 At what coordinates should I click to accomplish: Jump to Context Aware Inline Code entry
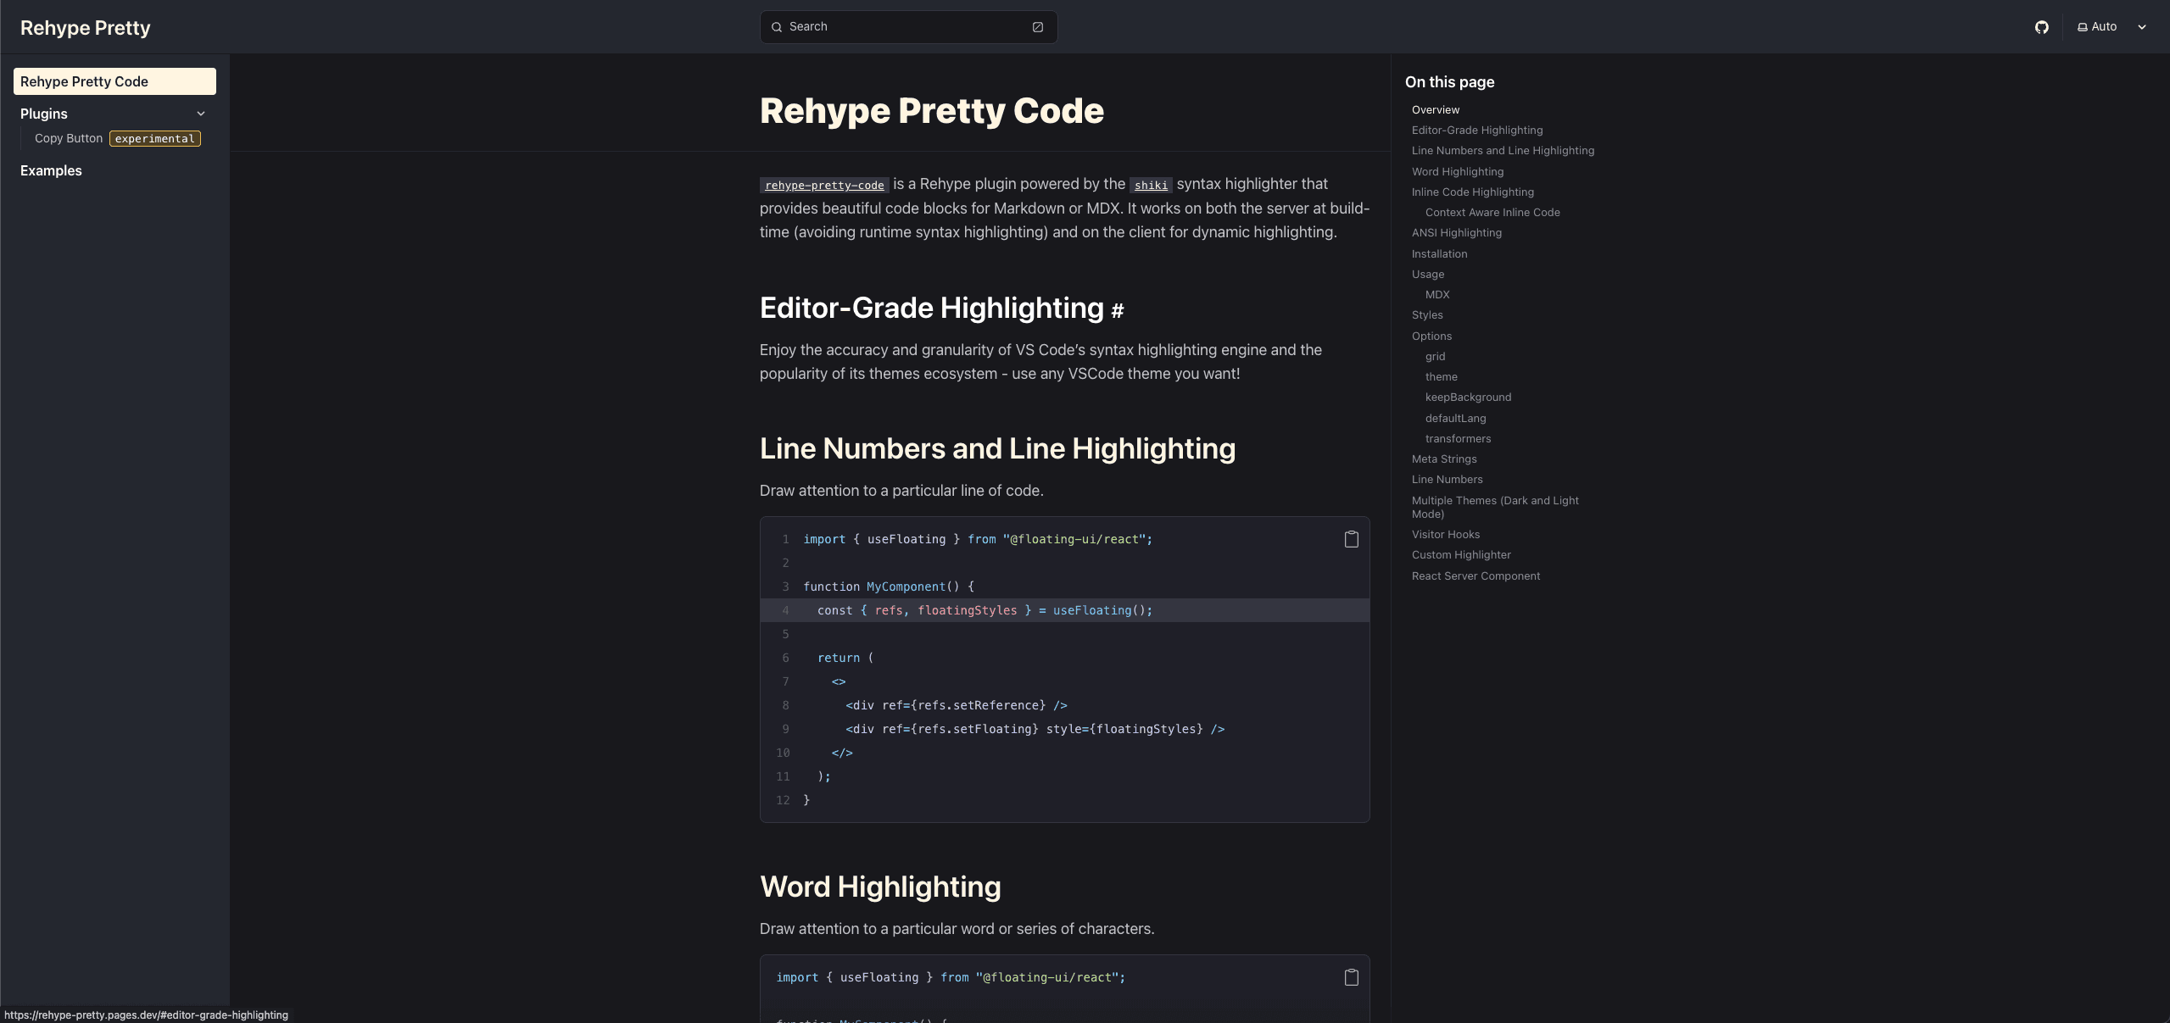click(x=1492, y=212)
